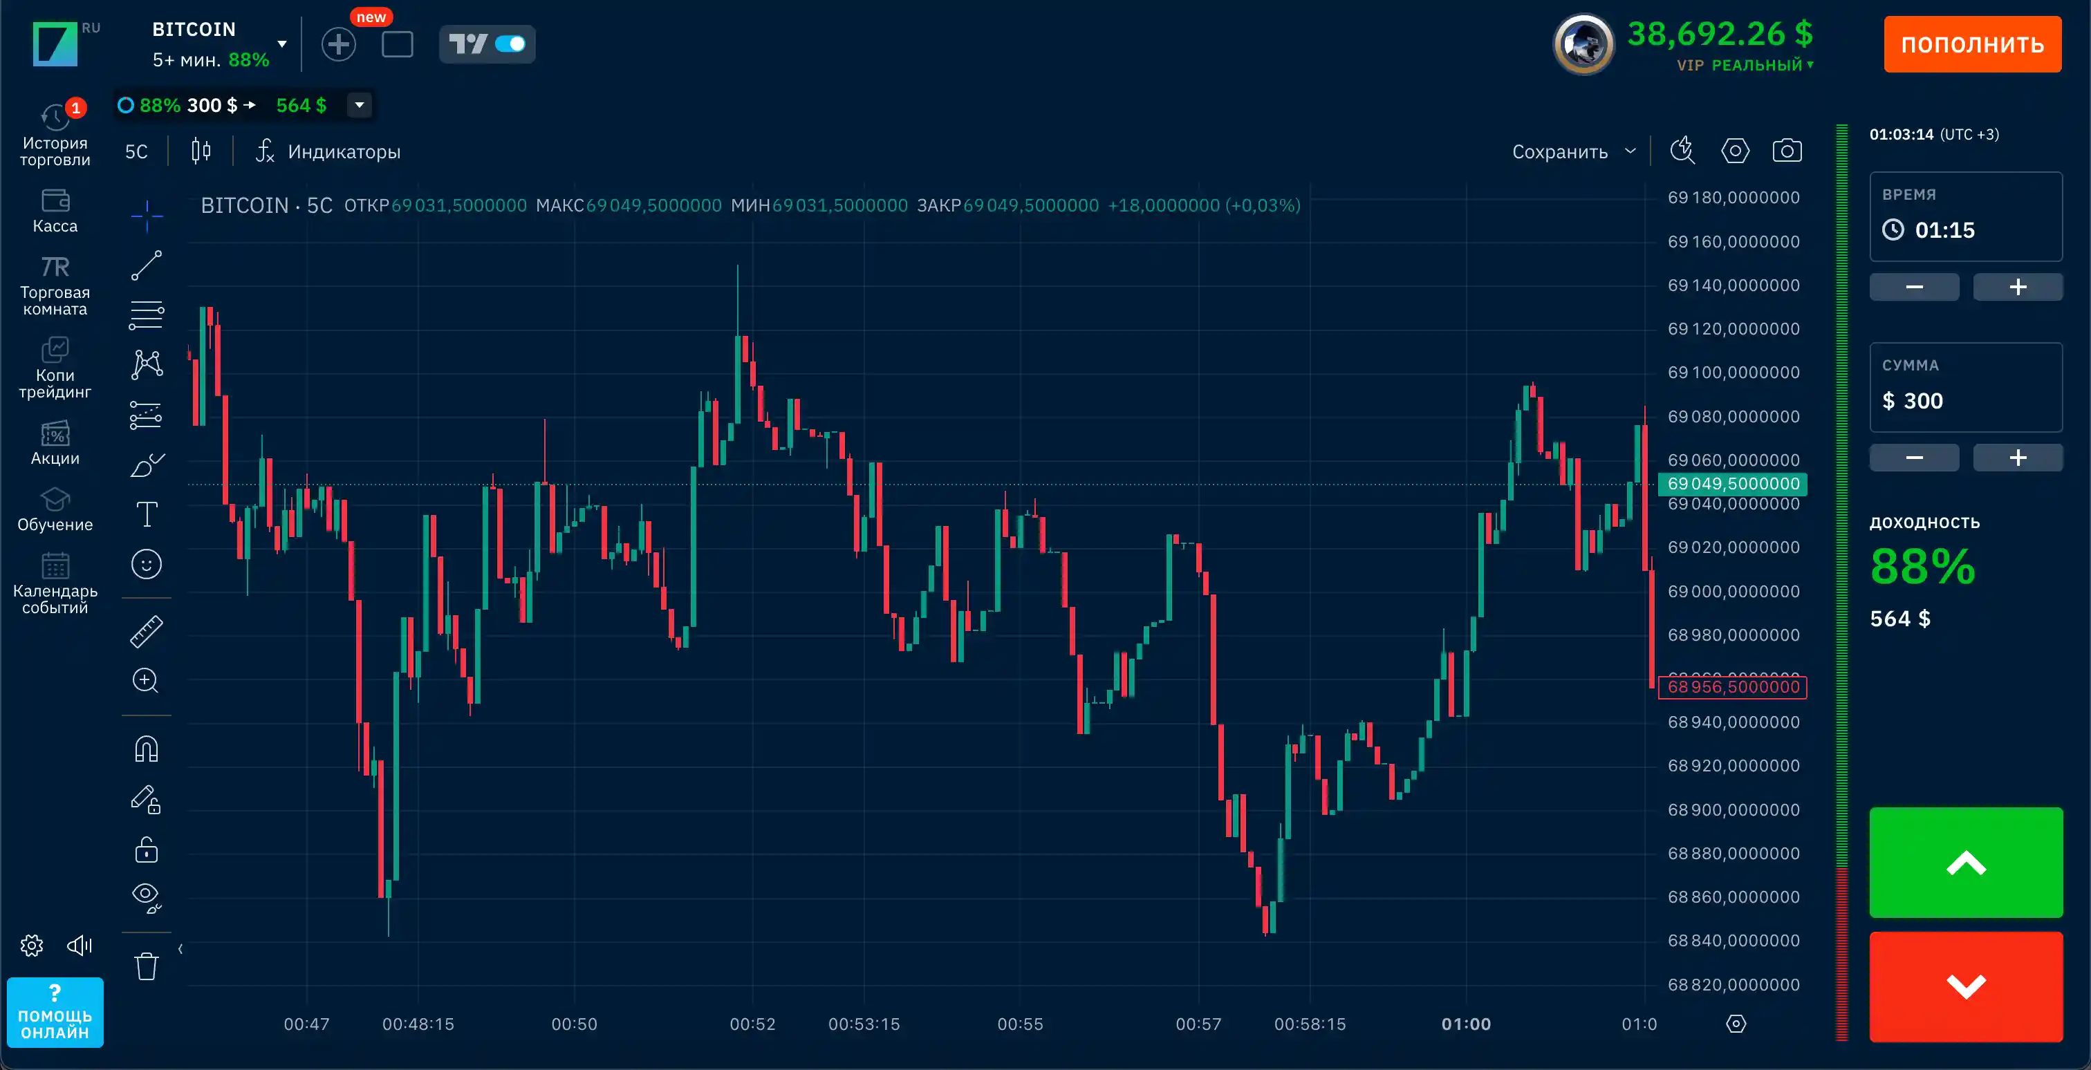Expand the BITCOIN asset dropdown
Screen dimensions: 2091x1070
pyautogui.click(x=281, y=44)
